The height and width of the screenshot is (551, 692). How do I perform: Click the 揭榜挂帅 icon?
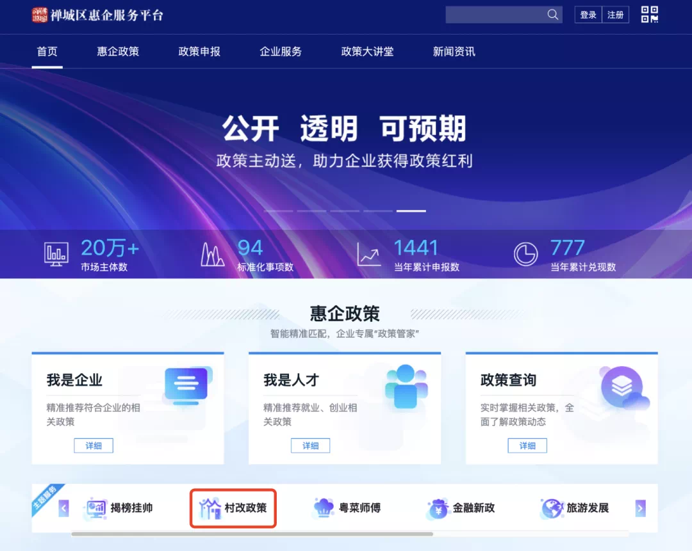(x=95, y=508)
